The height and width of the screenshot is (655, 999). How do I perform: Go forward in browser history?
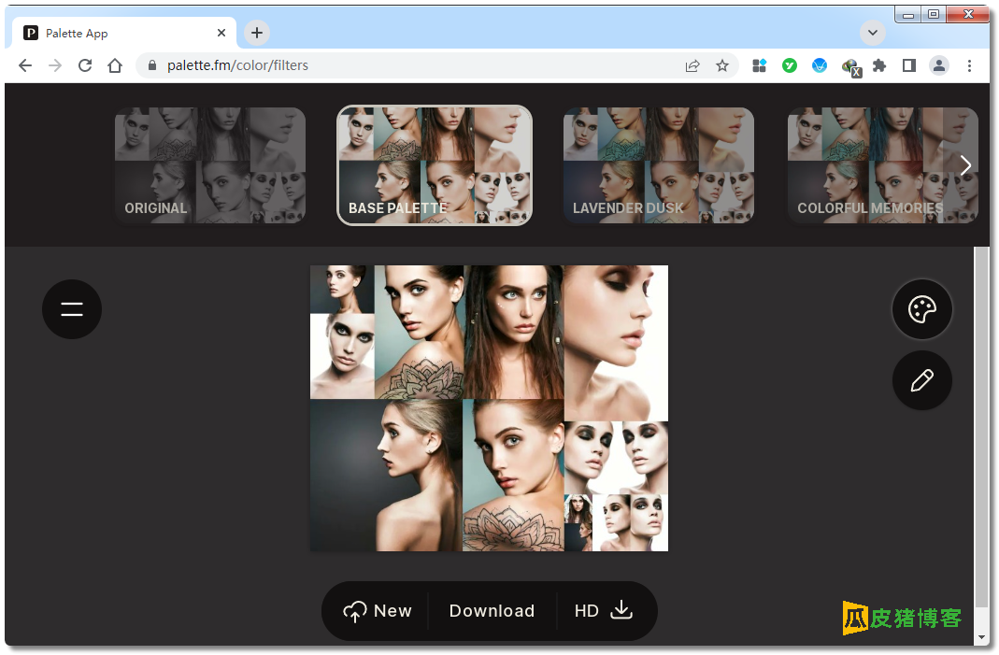click(x=55, y=65)
